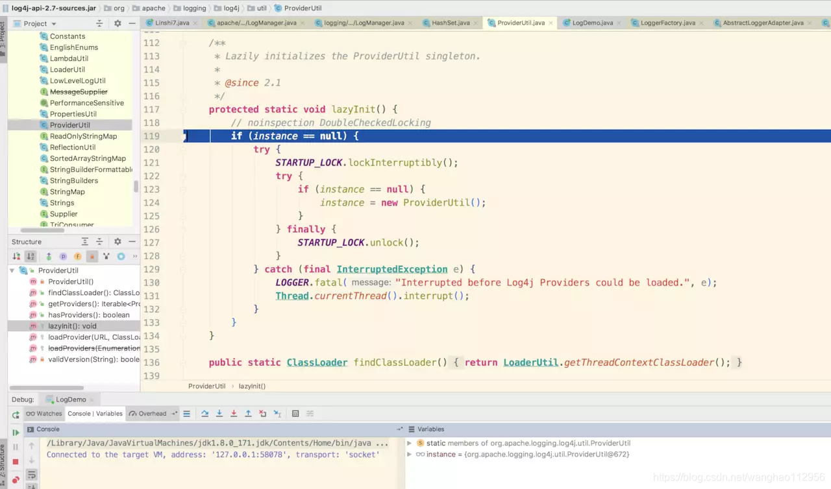The image size is (831, 489).
Task: Click the Step Over icon
Action: tap(205, 414)
